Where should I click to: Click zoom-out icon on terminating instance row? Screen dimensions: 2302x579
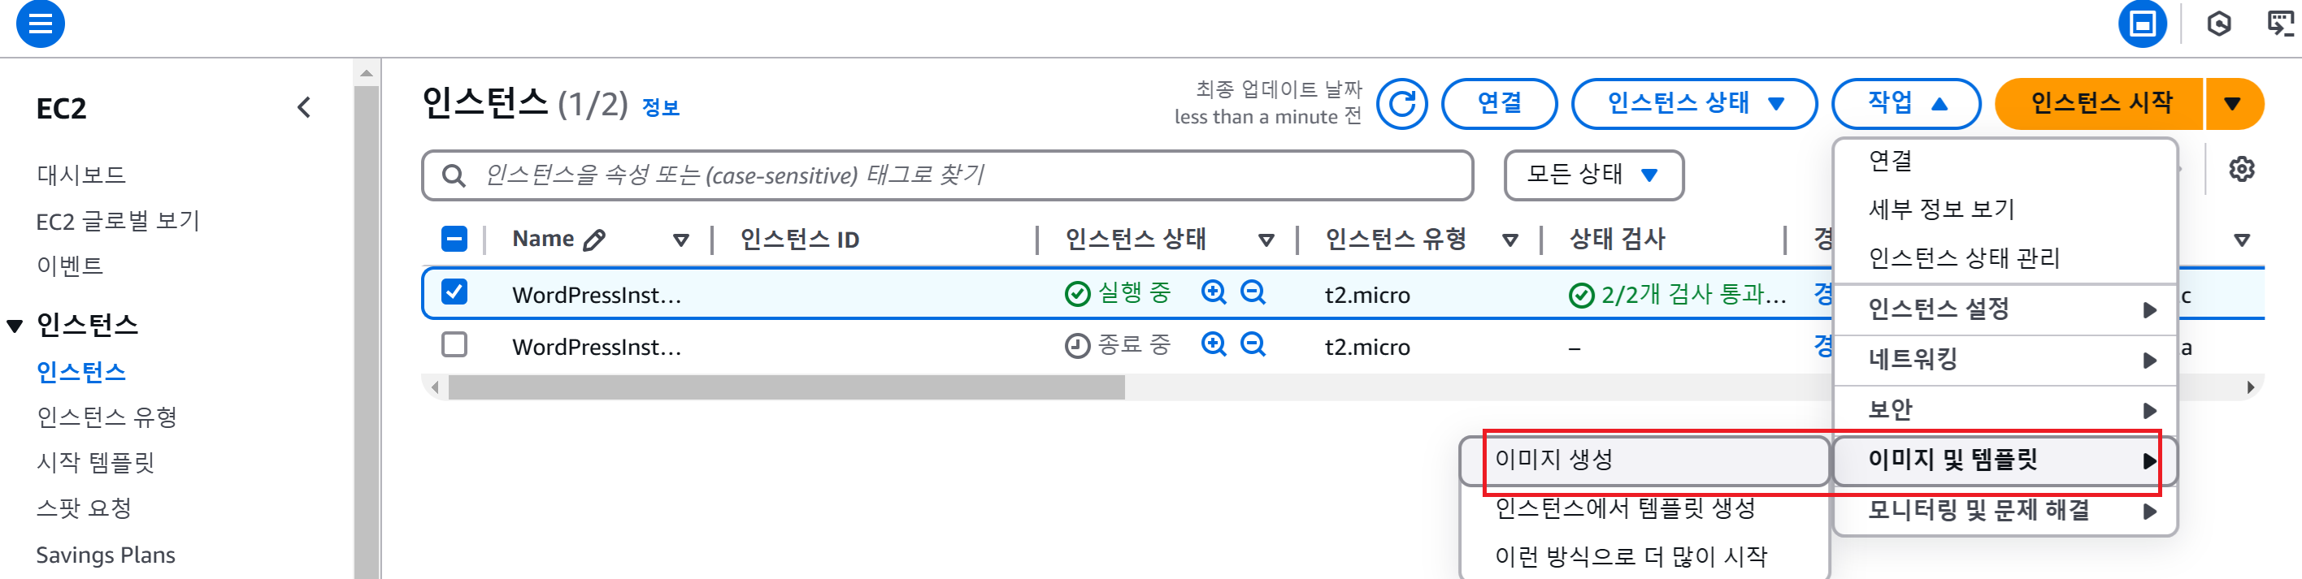pos(1253,344)
